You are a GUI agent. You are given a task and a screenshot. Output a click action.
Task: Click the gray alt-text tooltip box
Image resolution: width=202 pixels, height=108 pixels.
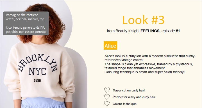pos(26,23)
